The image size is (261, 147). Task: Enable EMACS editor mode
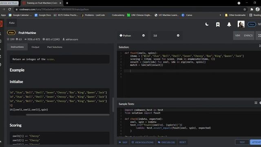(x=248, y=36)
